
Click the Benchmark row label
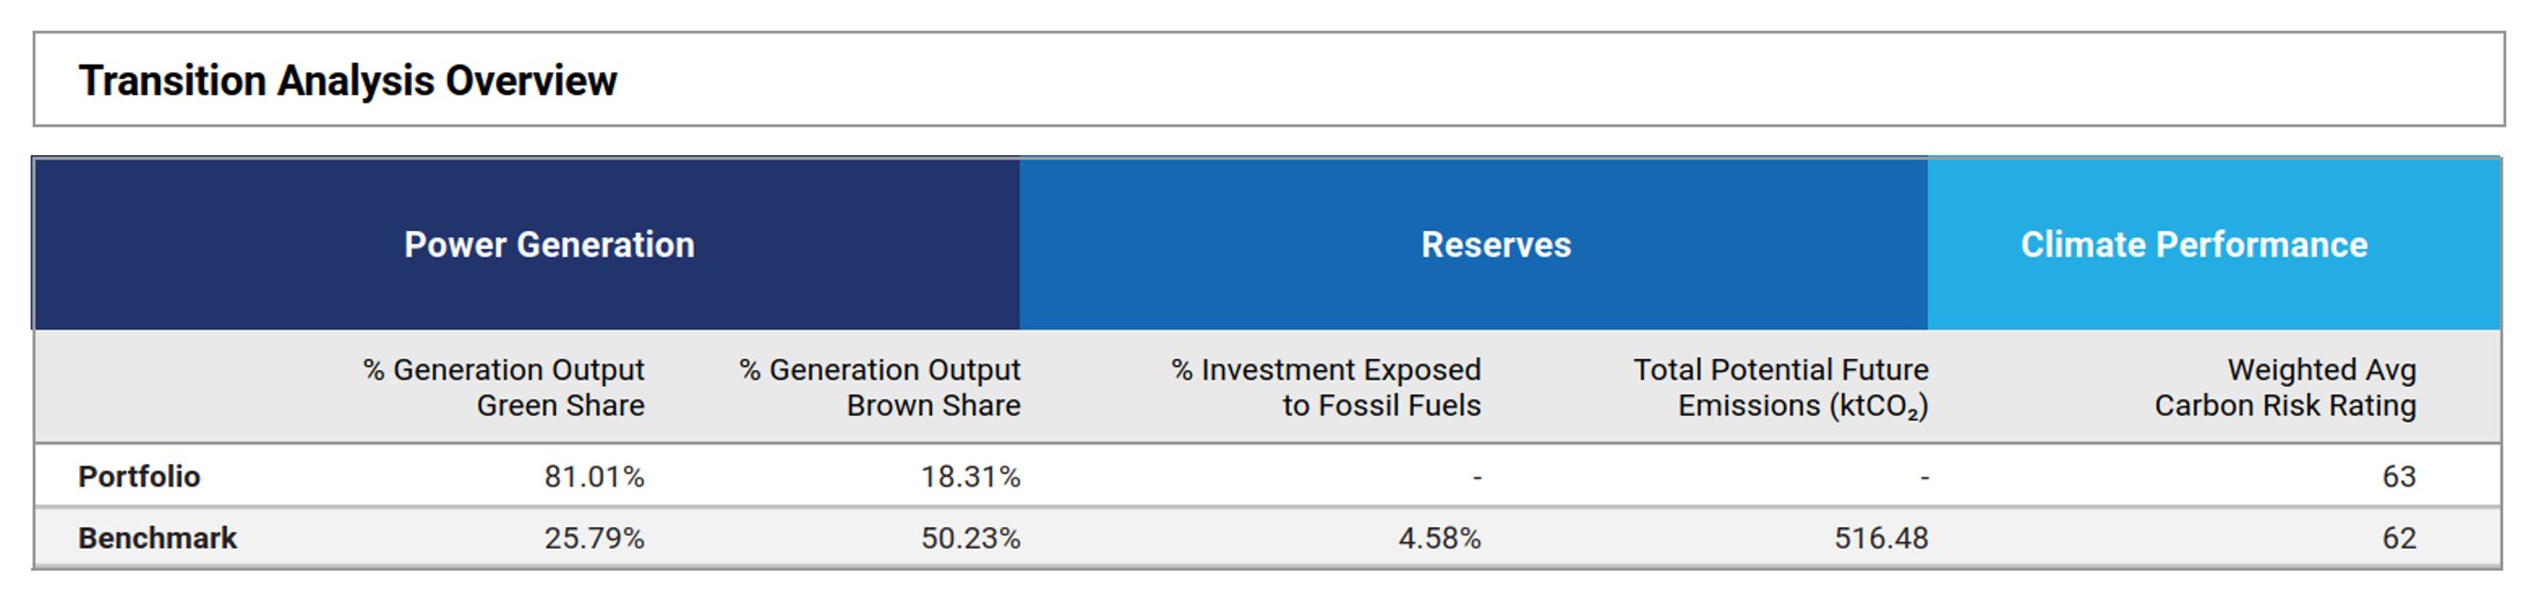(x=158, y=538)
